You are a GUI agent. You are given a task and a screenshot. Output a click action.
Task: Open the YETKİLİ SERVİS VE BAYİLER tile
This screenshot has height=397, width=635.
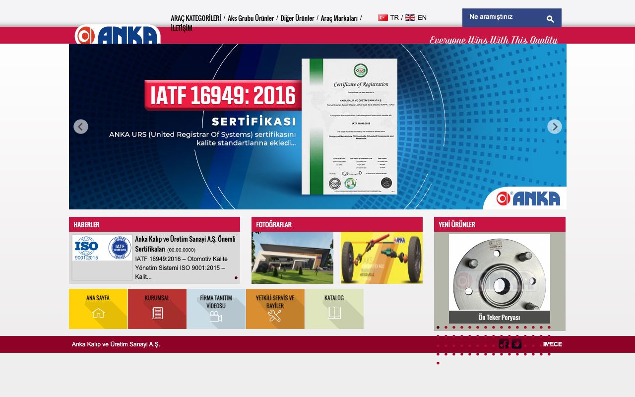coord(275,309)
